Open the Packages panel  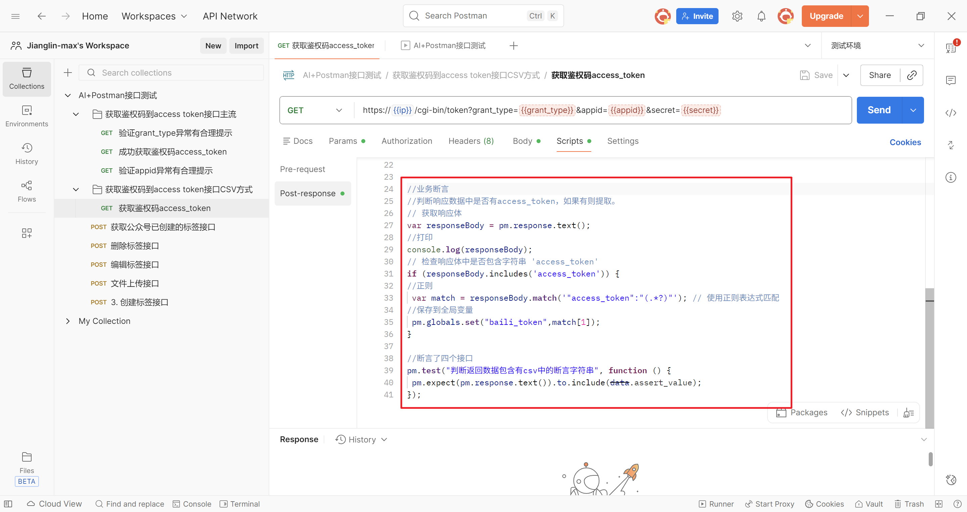[x=801, y=413]
